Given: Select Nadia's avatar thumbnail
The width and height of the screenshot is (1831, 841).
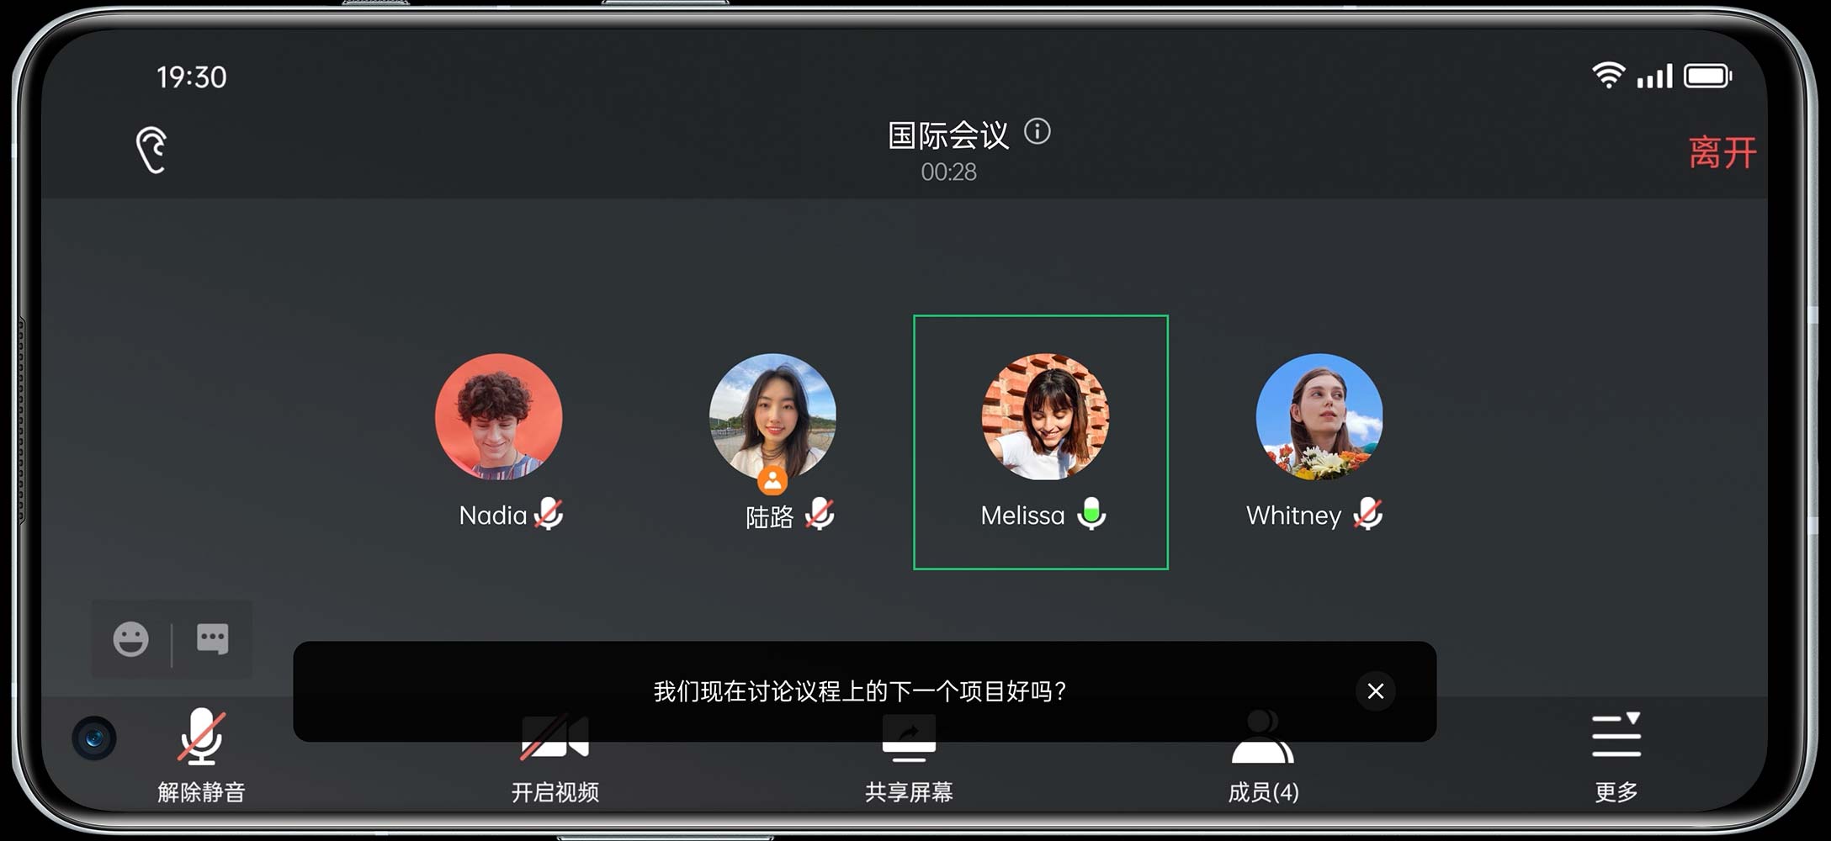Looking at the screenshot, I should (499, 417).
